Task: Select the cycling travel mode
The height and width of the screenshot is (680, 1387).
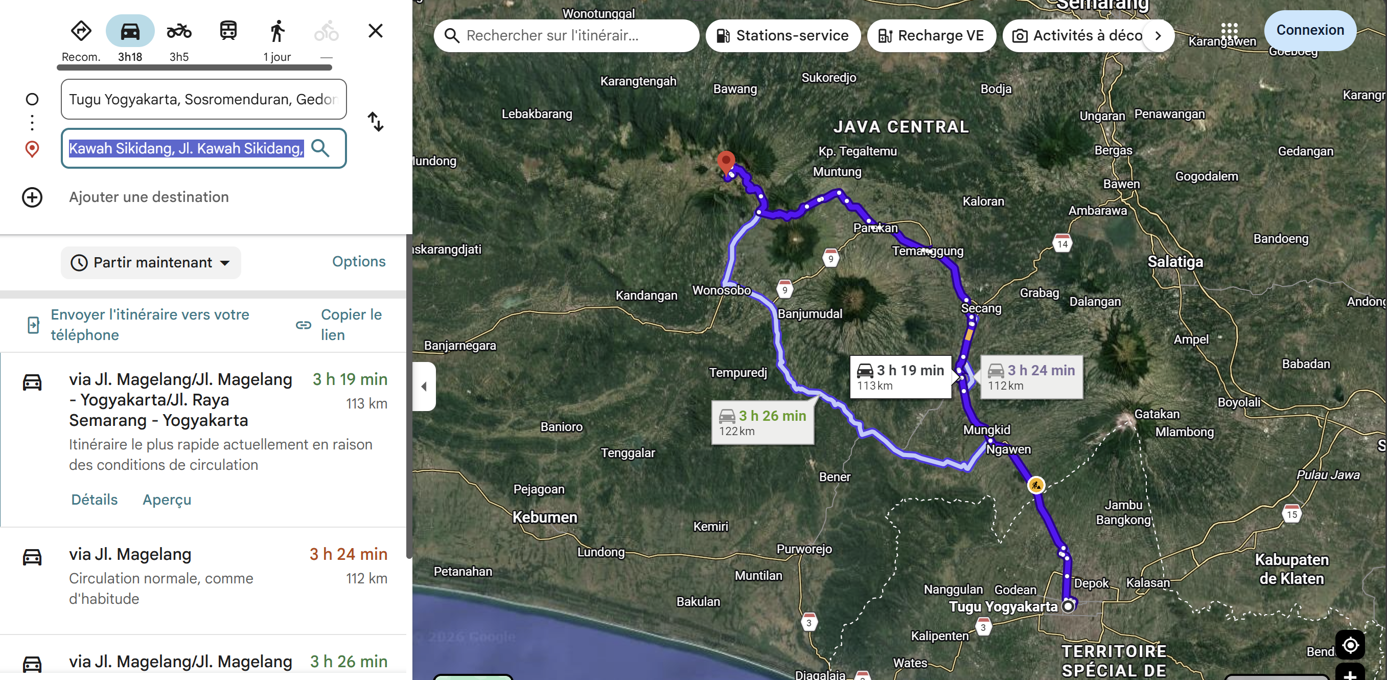Action: click(x=326, y=31)
